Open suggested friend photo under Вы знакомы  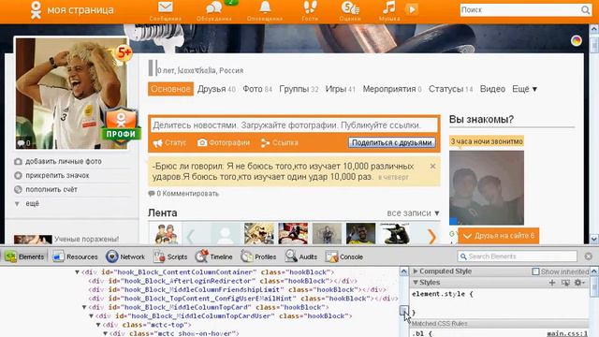pos(487,187)
